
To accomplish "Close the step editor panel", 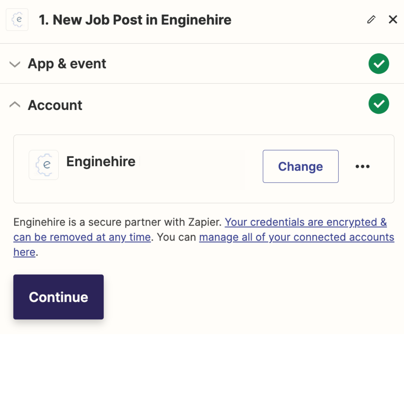I will coord(393,19).
